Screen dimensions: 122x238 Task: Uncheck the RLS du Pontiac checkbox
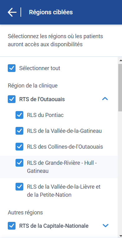pos(20,115)
